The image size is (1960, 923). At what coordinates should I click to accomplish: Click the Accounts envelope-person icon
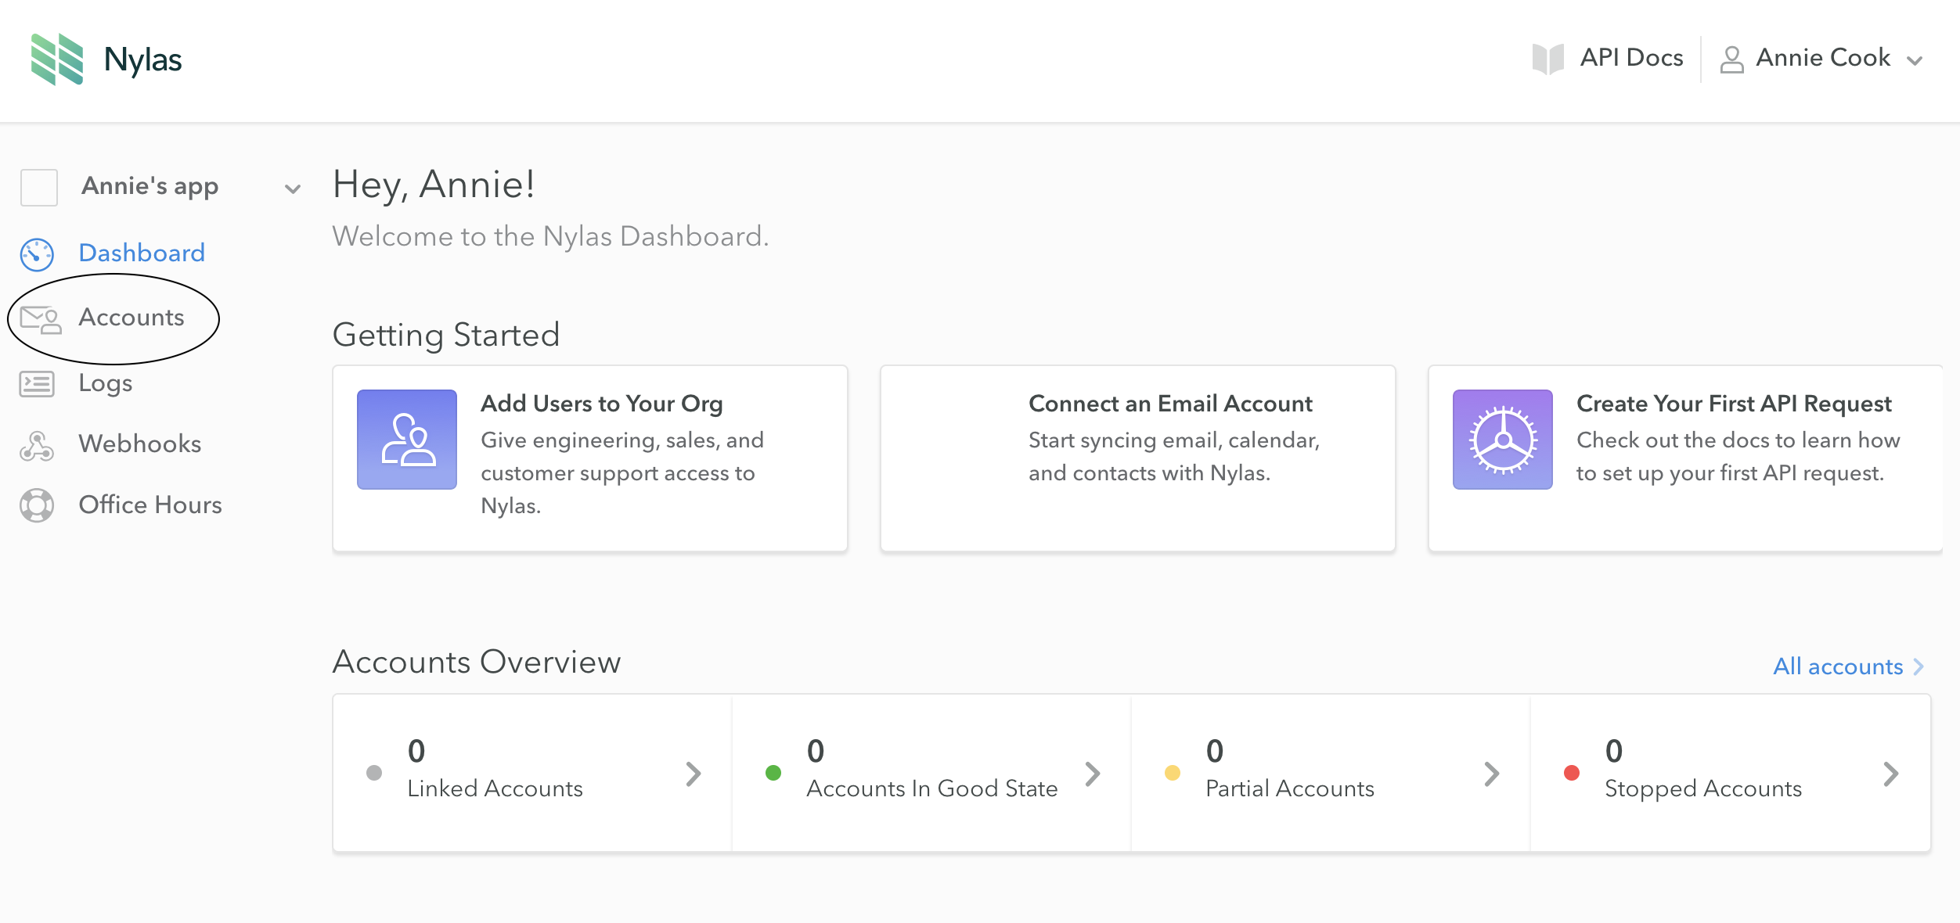pyautogui.click(x=40, y=319)
